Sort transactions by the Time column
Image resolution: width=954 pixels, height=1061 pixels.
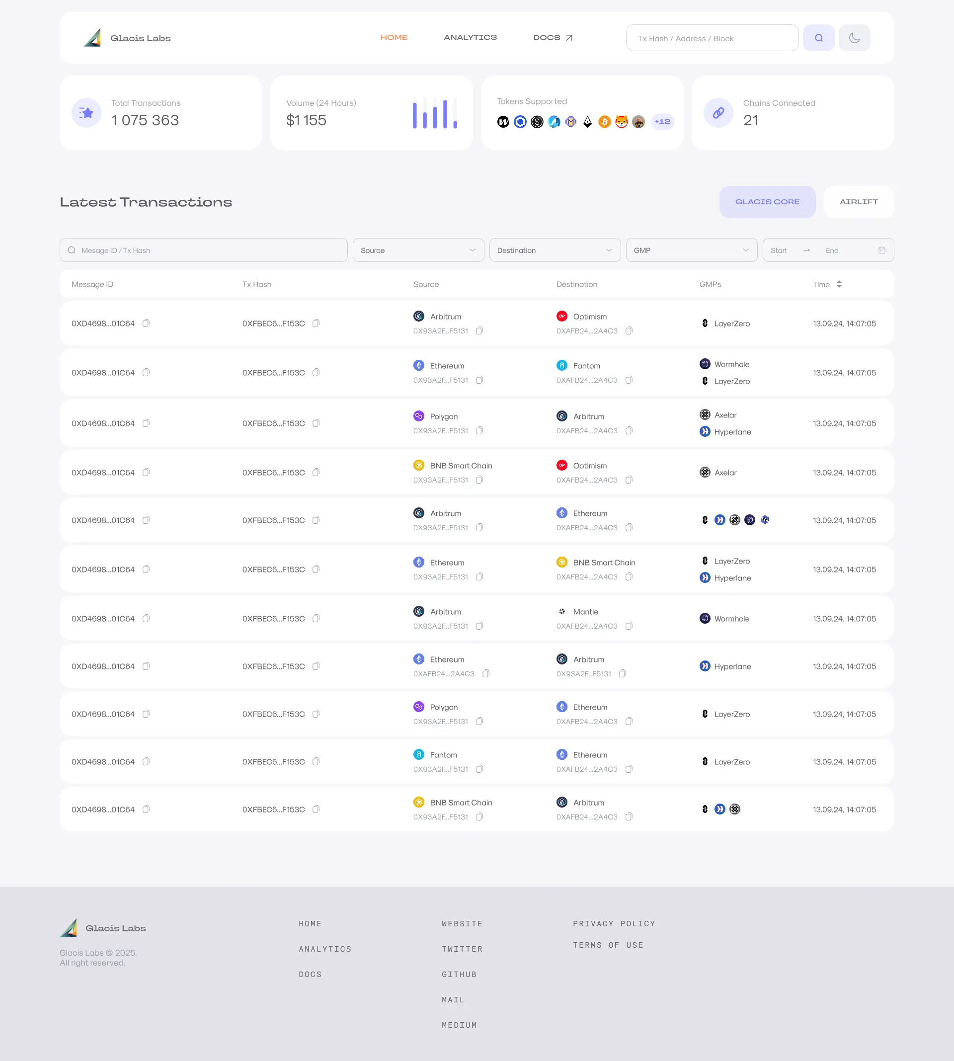tap(839, 284)
